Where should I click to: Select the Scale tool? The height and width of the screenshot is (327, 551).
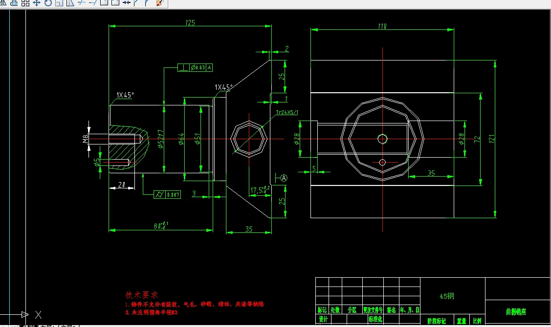click(60, 3)
